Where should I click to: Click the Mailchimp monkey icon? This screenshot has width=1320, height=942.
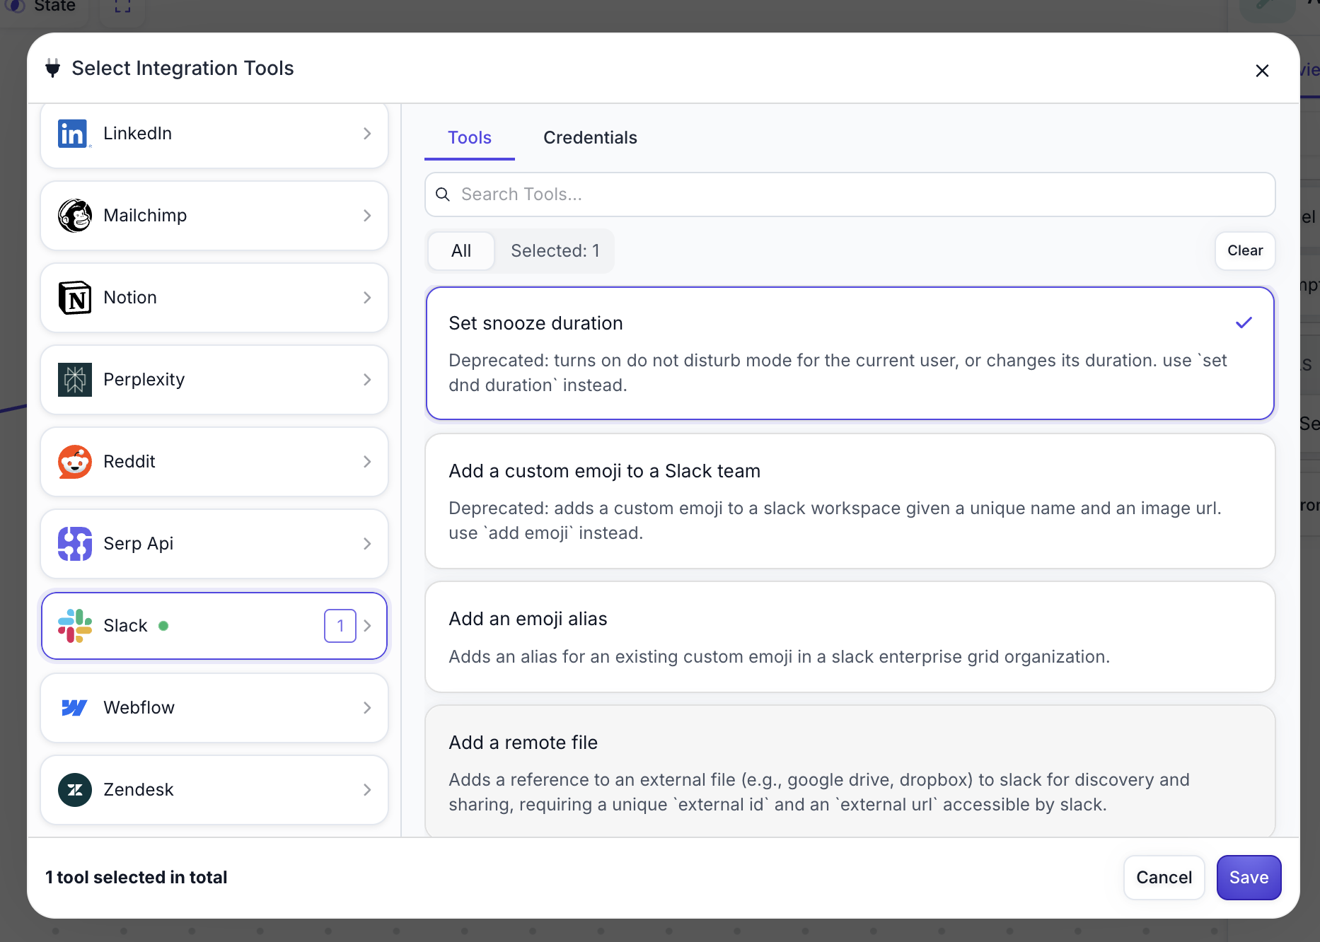pos(75,216)
